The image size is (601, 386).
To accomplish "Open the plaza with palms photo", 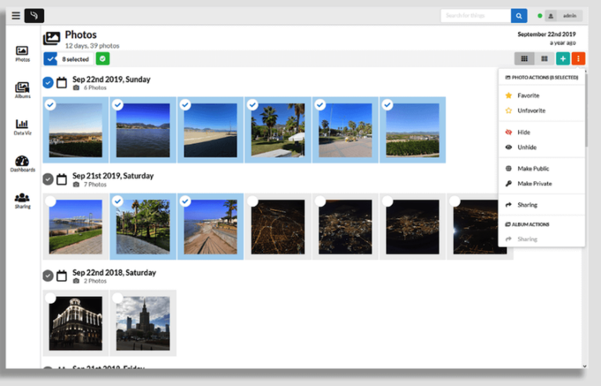I will tap(345, 130).
